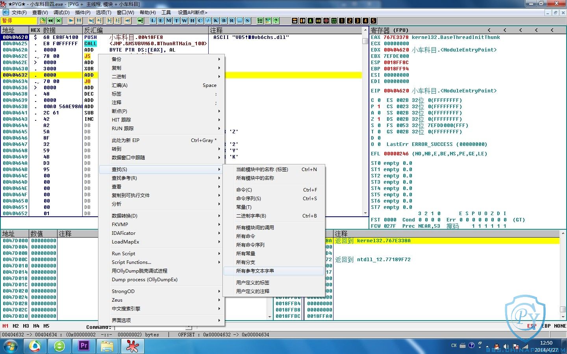Click the Trace over toolbar icon
This screenshot has width=567, height=354.
(x=117, y=20)
